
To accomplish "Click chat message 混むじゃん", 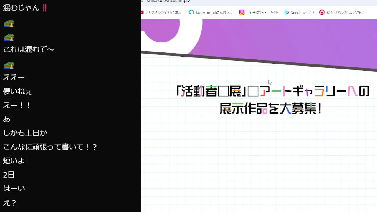I will [x=21, y=8].
